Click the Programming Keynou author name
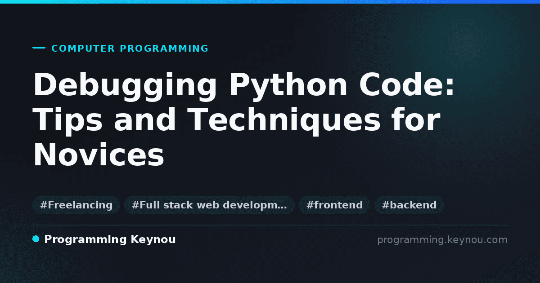The image size is (540, 283). click(x=110, y=239)
